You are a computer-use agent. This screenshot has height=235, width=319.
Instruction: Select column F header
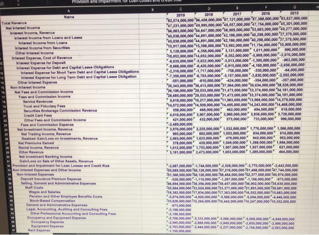pyautogui.click(x=266, y=8)
